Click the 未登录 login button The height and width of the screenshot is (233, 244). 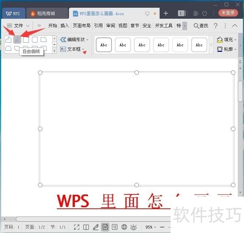228,13
